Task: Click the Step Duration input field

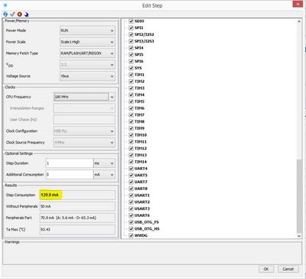Action: click(x=70, y=163)
